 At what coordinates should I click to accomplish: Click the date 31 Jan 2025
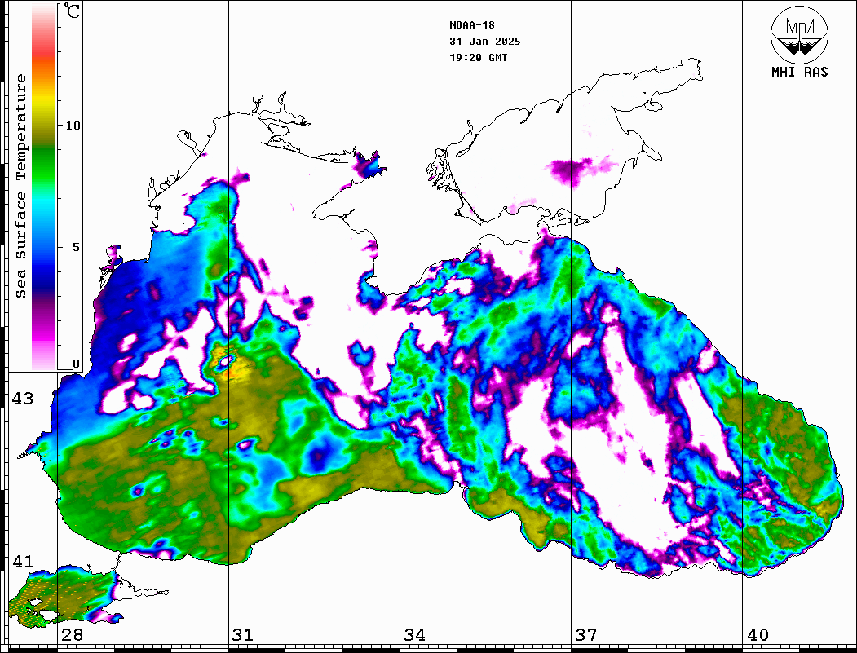485,42
